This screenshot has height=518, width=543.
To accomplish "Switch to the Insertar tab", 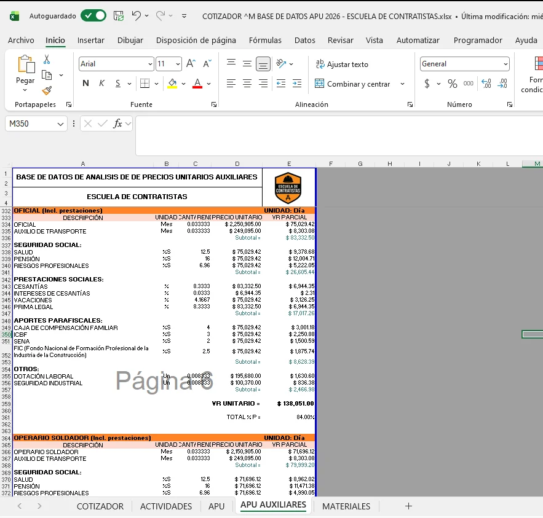I will tap(91, 40).
